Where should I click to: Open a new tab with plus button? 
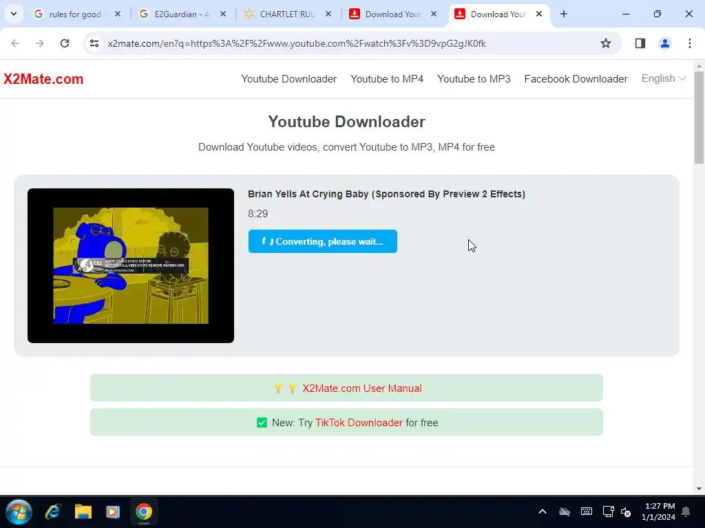(x=564, y=14)
